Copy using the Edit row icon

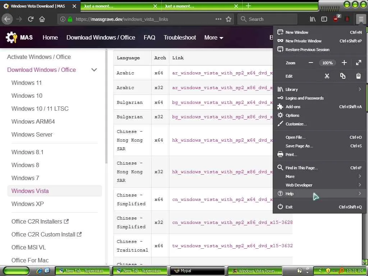[x=342, y=76]
